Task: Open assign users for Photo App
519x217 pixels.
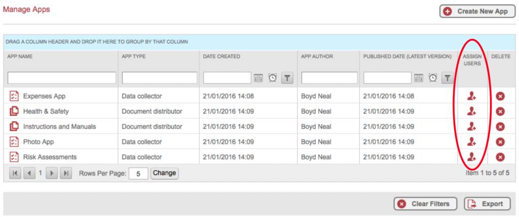Action: [471, 142]
